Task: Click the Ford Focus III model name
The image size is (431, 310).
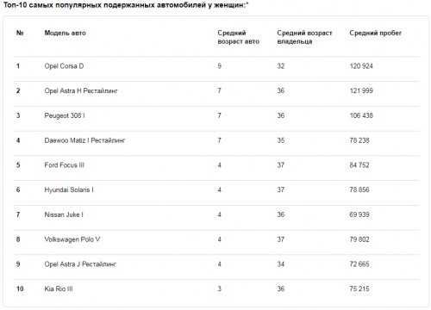Action: click(x=64, y=165)
